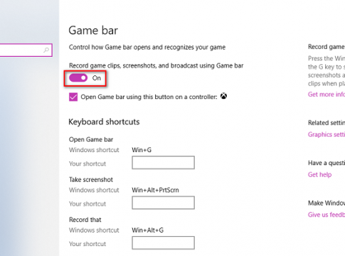
Task: Click the Xbox controller logo icon
Action: click(x=223, y=96)
